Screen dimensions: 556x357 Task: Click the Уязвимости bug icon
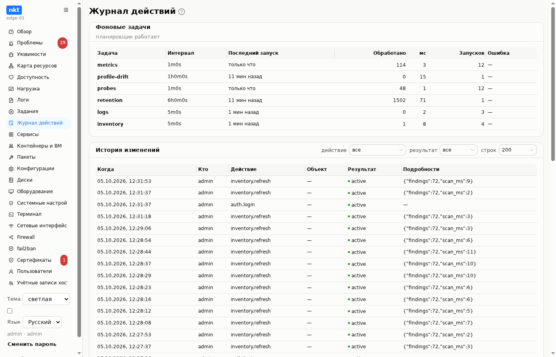11,54
